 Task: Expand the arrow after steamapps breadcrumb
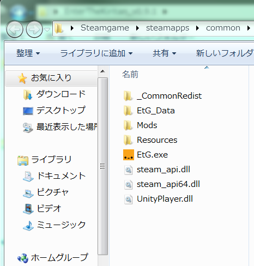point(197,28)
